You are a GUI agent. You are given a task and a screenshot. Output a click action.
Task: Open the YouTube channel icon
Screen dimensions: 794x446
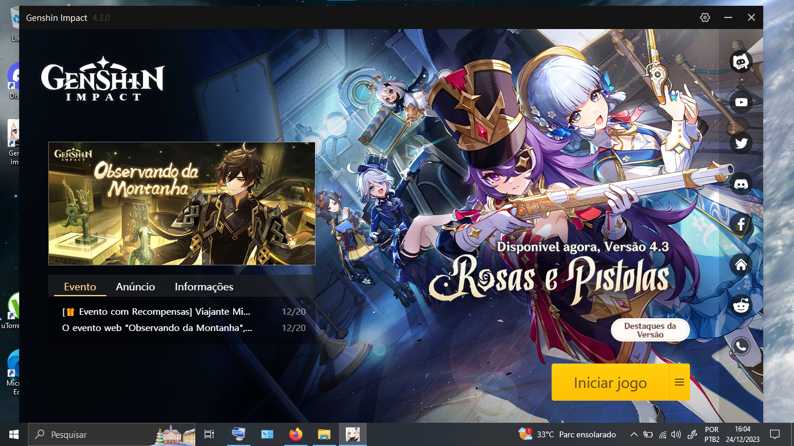point(741,102)
